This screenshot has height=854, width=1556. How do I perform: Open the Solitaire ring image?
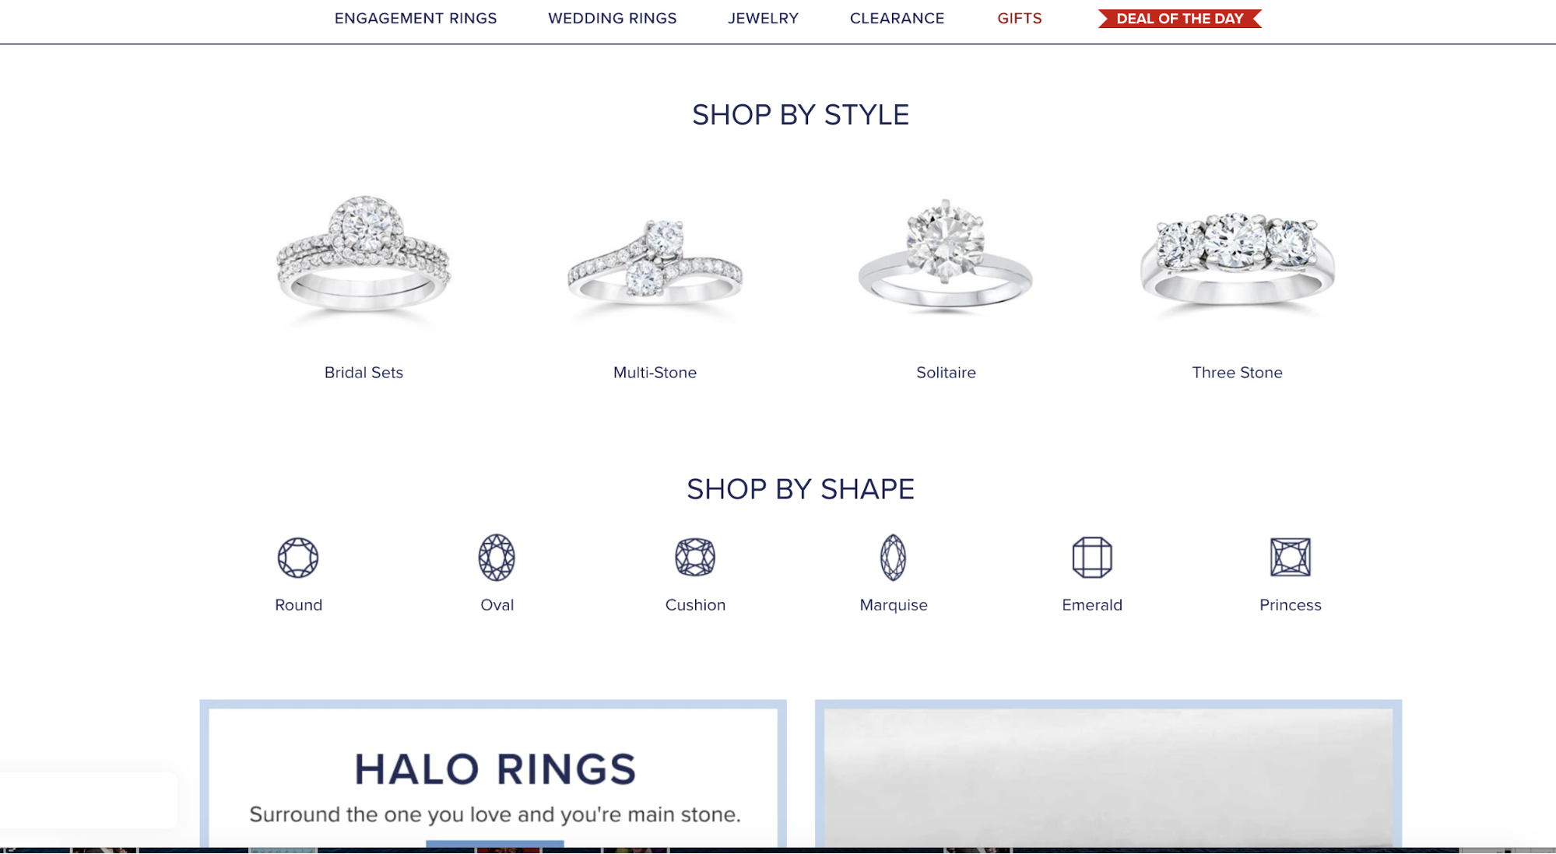pyautogui.click(x=946, y=257)
